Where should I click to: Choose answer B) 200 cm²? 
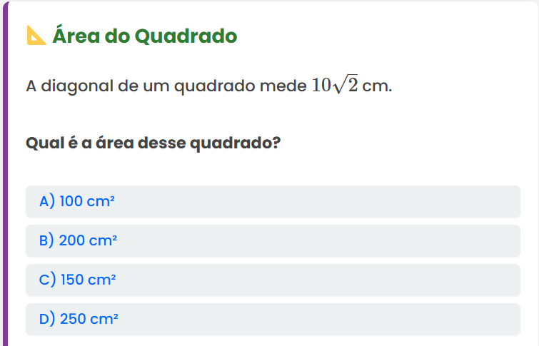[x=273, y=241]
